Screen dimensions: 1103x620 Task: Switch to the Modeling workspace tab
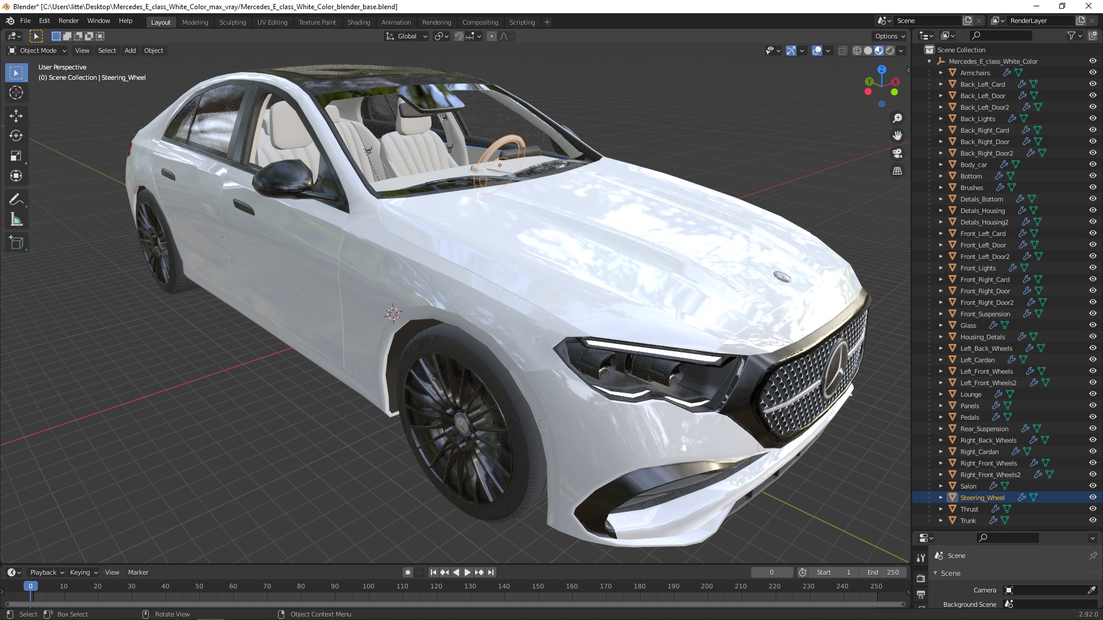coord(195,22)
